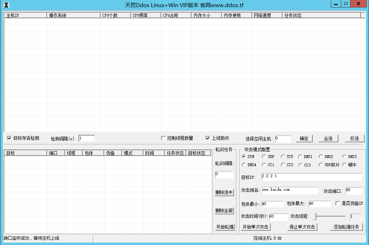Click the 包体 column header
369x245 pixels.
[x=93, y=153]
